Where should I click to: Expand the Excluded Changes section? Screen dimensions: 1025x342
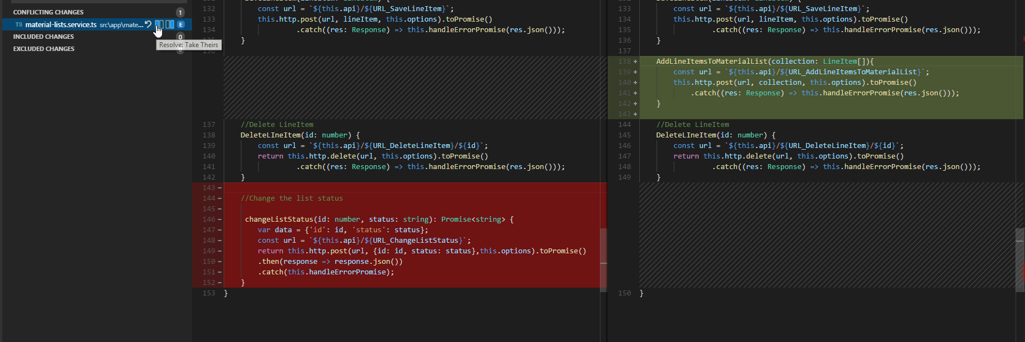click(44, 49)
